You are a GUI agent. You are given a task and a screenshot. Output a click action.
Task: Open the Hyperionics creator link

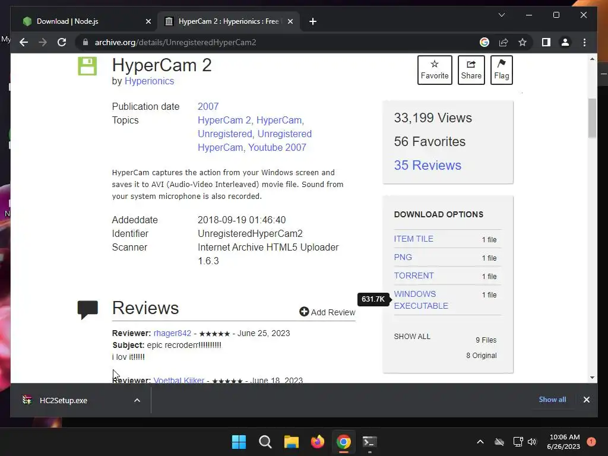pos(149,81)
